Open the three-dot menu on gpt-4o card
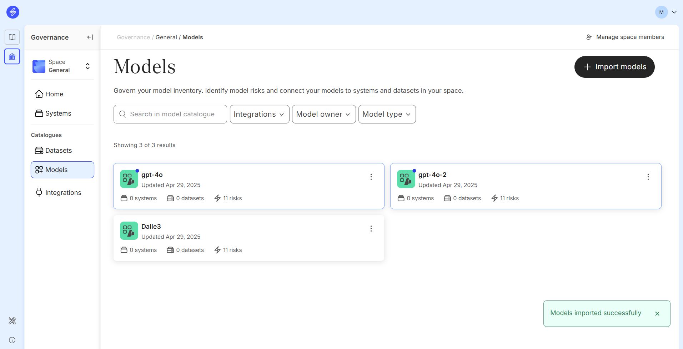The height and width of the screenshot is (349, 683). 371,177
